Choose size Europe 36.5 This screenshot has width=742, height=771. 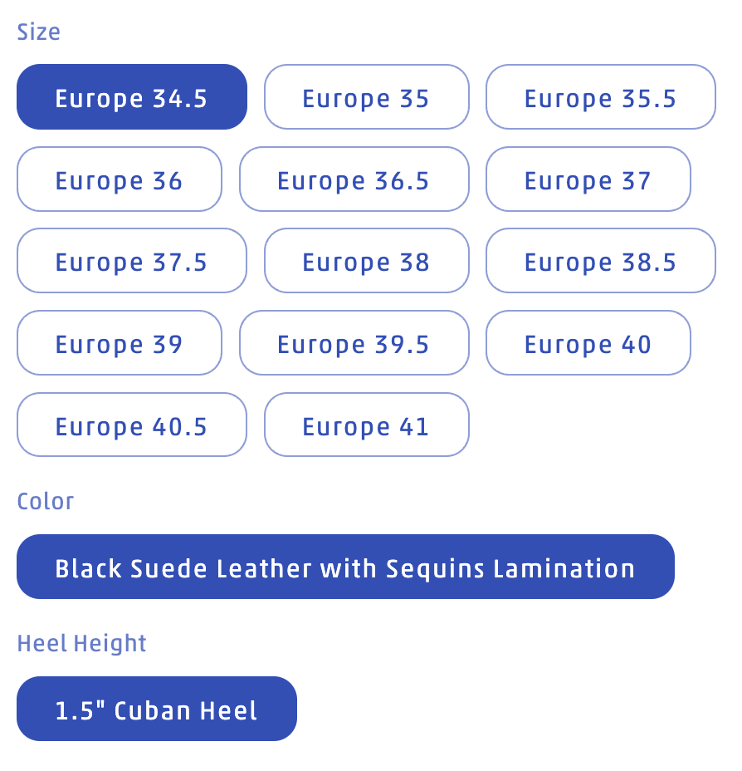click(x=354, y=179)
